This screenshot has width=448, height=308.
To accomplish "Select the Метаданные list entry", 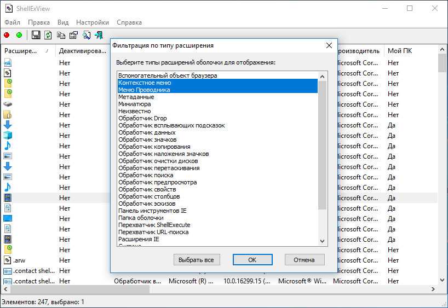I will pyautogui.click(x=217, y=97).
